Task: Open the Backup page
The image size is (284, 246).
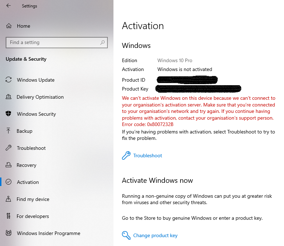Action: point(24,131)
